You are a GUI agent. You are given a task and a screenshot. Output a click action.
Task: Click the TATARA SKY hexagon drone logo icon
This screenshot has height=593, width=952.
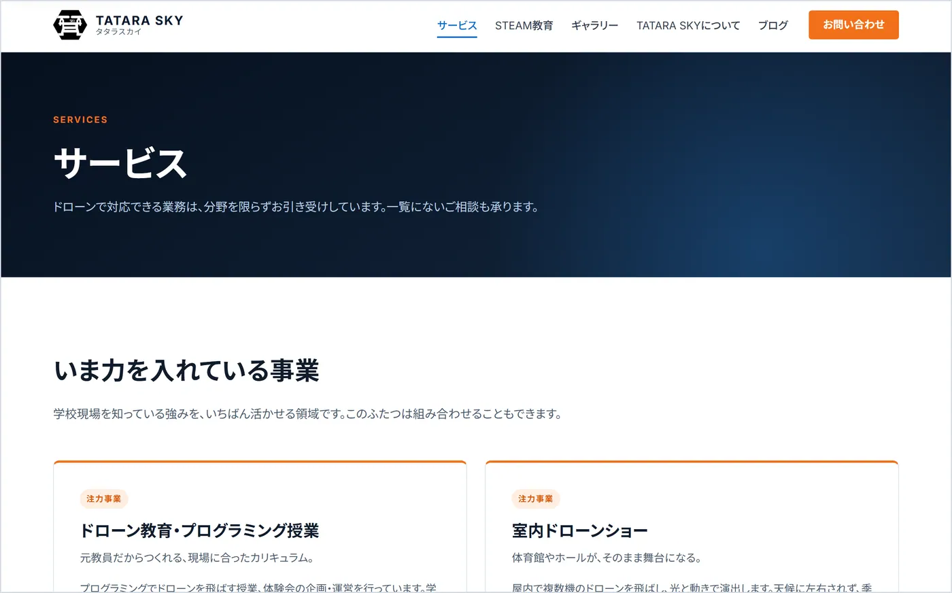(x=70, y=25)
